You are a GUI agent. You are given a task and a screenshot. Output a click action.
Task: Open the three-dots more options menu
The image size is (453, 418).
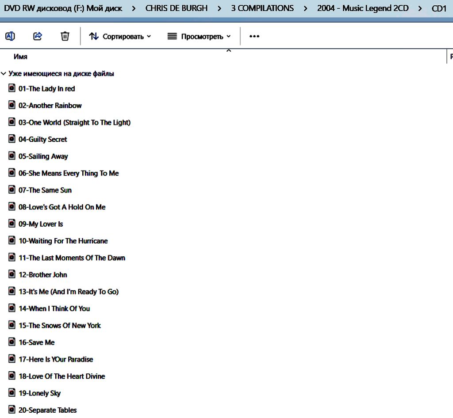pyautogui.click(x=254, y=36)
